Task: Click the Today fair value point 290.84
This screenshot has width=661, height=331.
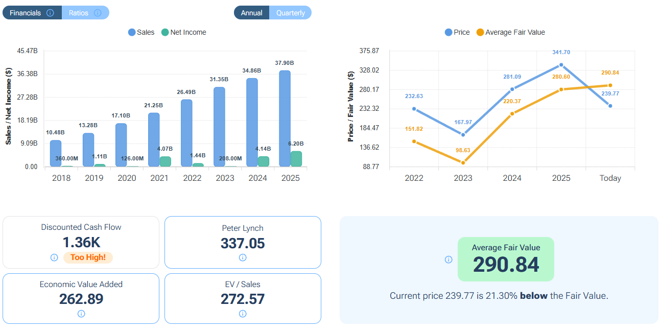Action: (610, 85)
